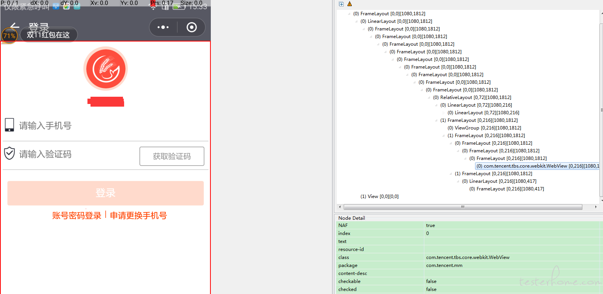603x294 pixels.
Task: Toggle the NAF nodes warning icon
Action: coord(349,4)
